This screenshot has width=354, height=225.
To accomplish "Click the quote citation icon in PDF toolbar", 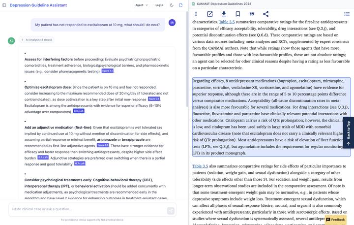I will point(252,14).
